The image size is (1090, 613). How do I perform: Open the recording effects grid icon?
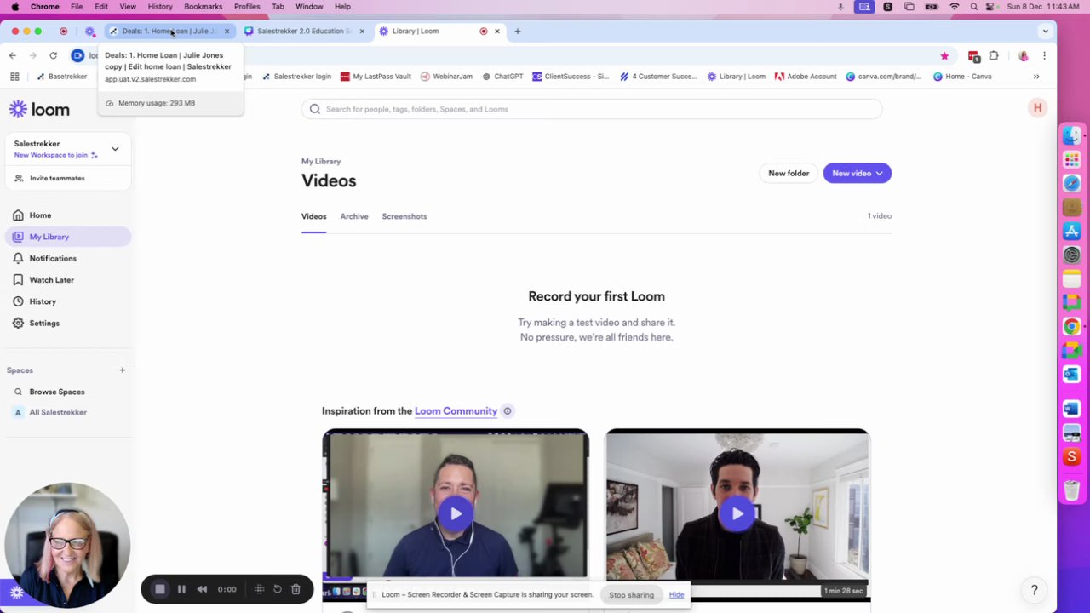coord(259,589)
